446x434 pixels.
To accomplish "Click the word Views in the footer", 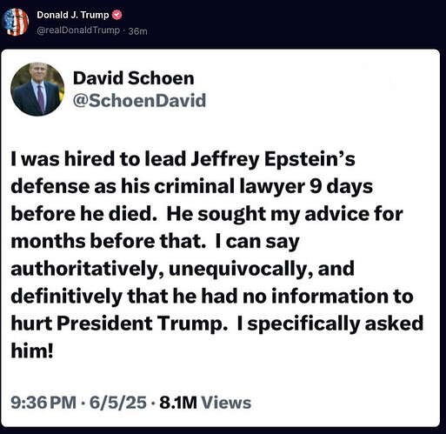I will [226, 403].
